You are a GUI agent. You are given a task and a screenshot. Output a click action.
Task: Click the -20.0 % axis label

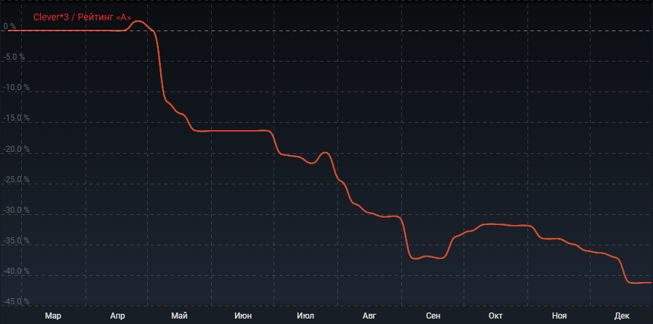(x=16, y=149)
